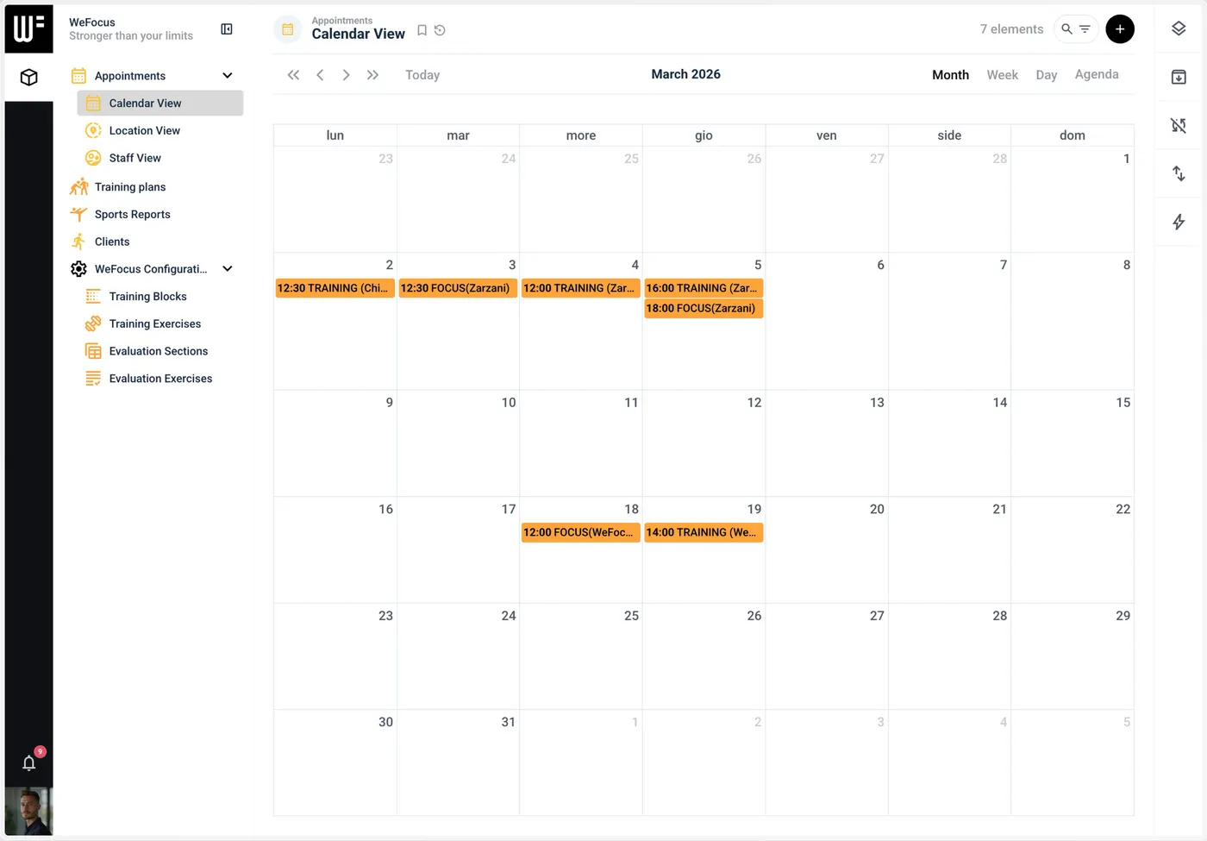The width and height of the screenshot is (1207, 841).
Task: Click the calendar icon beside Calendar View title
Action: [x=288, y=29]
